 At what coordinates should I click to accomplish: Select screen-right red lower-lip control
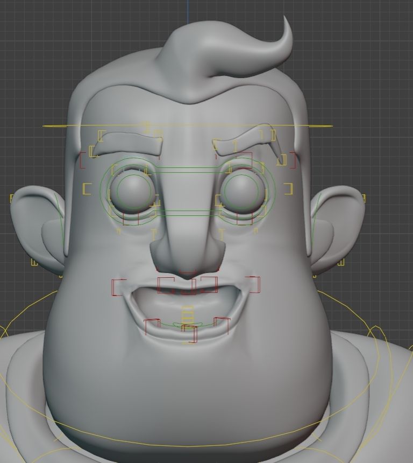[x=222, y=325]
